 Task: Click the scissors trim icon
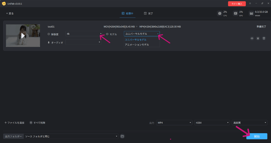pos(258,38)
